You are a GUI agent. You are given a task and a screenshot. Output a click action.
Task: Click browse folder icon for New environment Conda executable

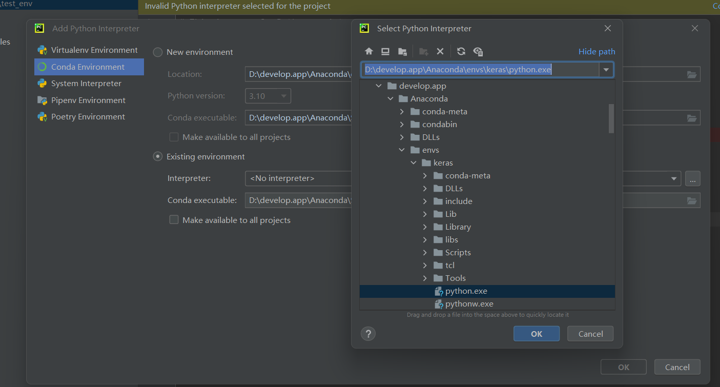pyautogui.click(x=692, y=118)
